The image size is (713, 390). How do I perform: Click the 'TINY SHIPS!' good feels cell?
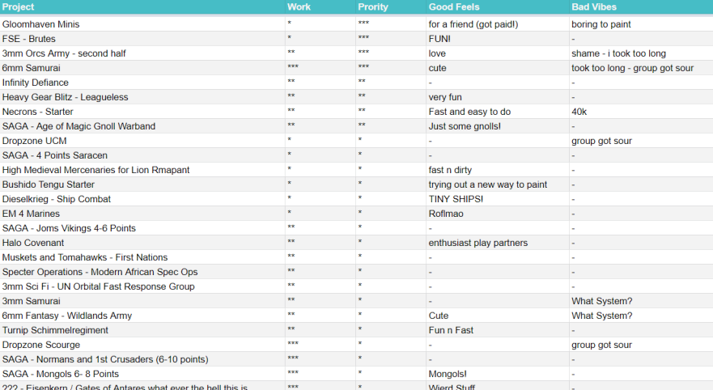coord(456,199)
